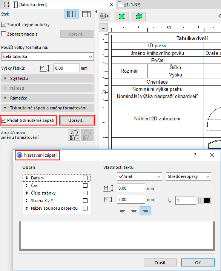Click the row height icon next to 8,00
The height and width of the screenshot is (271, 221).
point(45,68)
